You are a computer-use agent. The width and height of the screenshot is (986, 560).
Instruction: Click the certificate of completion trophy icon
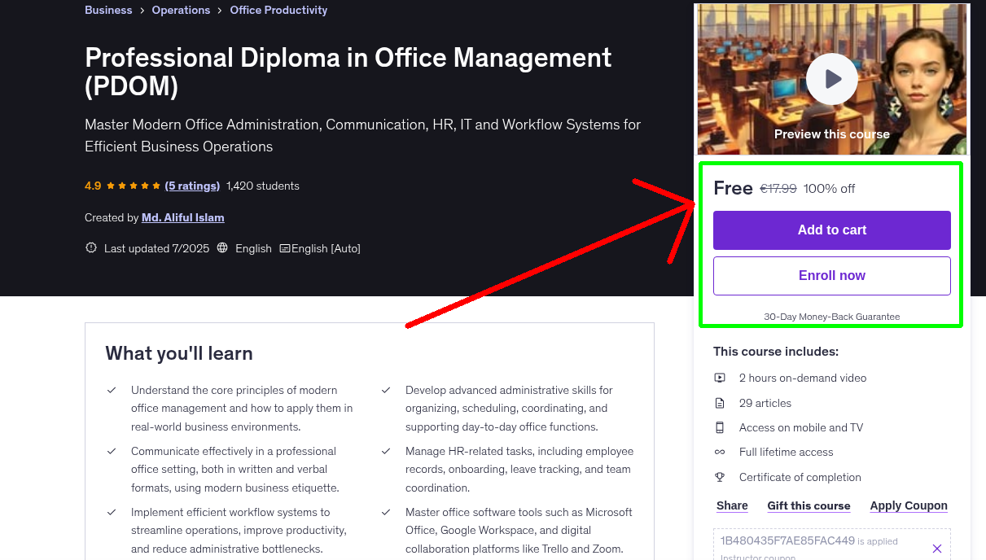(x=720, y=477)
